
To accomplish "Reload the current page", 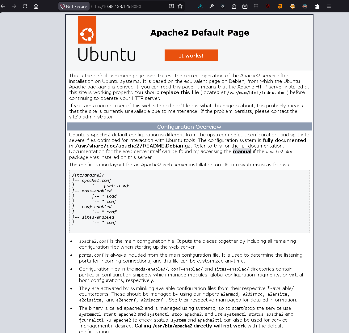I will (x=25, y=6).
